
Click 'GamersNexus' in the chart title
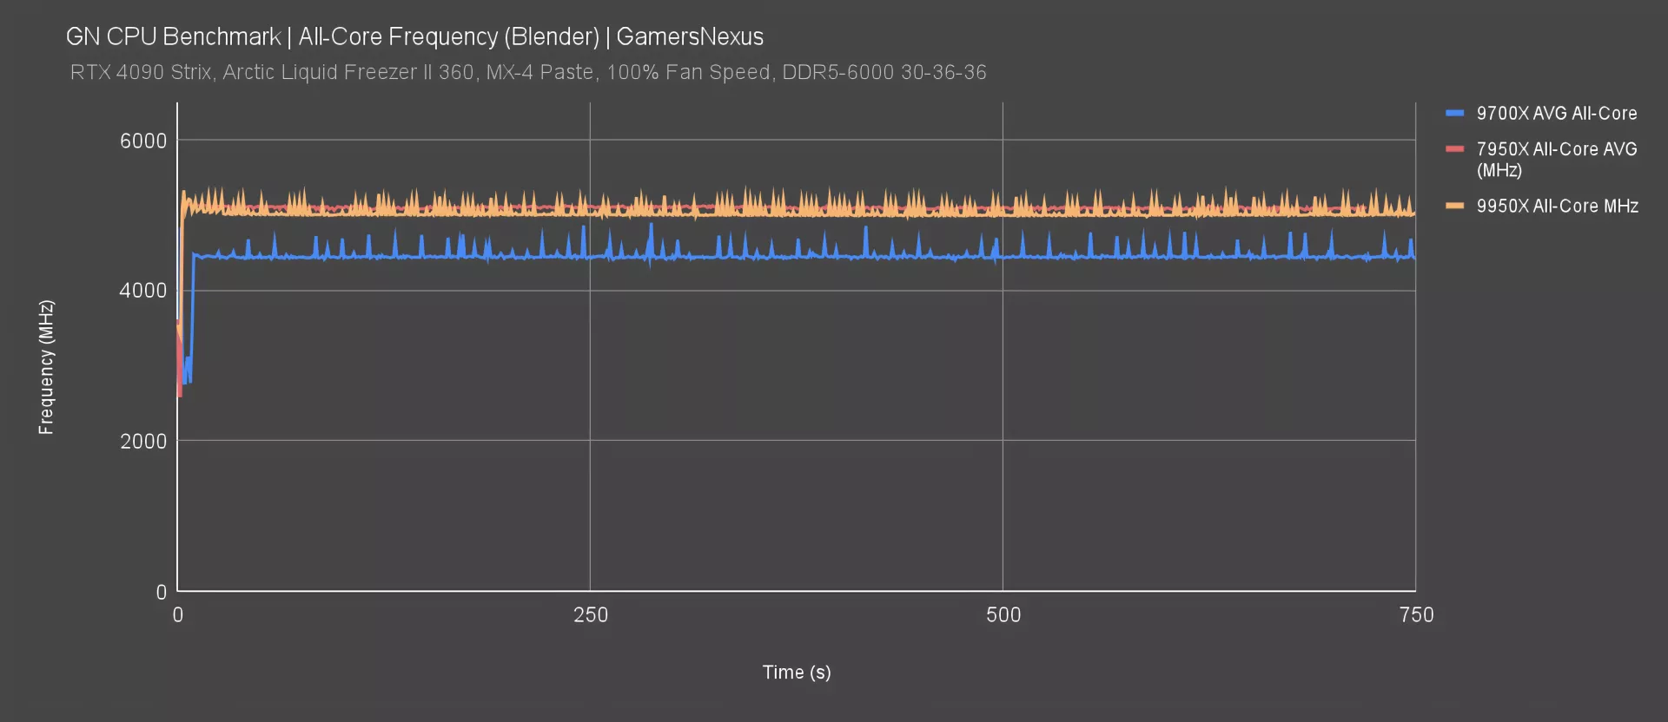pos(690,36)
